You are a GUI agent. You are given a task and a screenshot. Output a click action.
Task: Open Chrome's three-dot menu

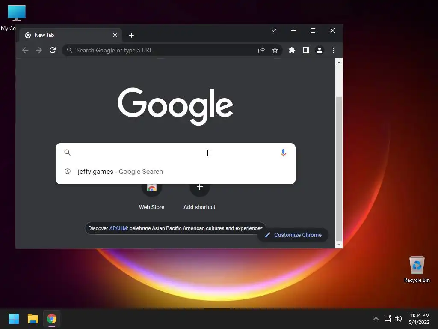[x=333, y=50]
